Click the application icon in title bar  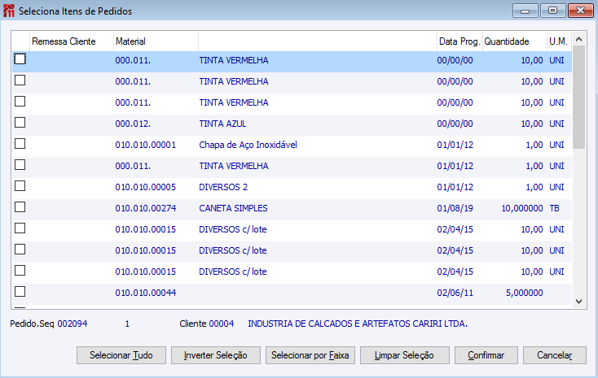click(x=9, y=11)
